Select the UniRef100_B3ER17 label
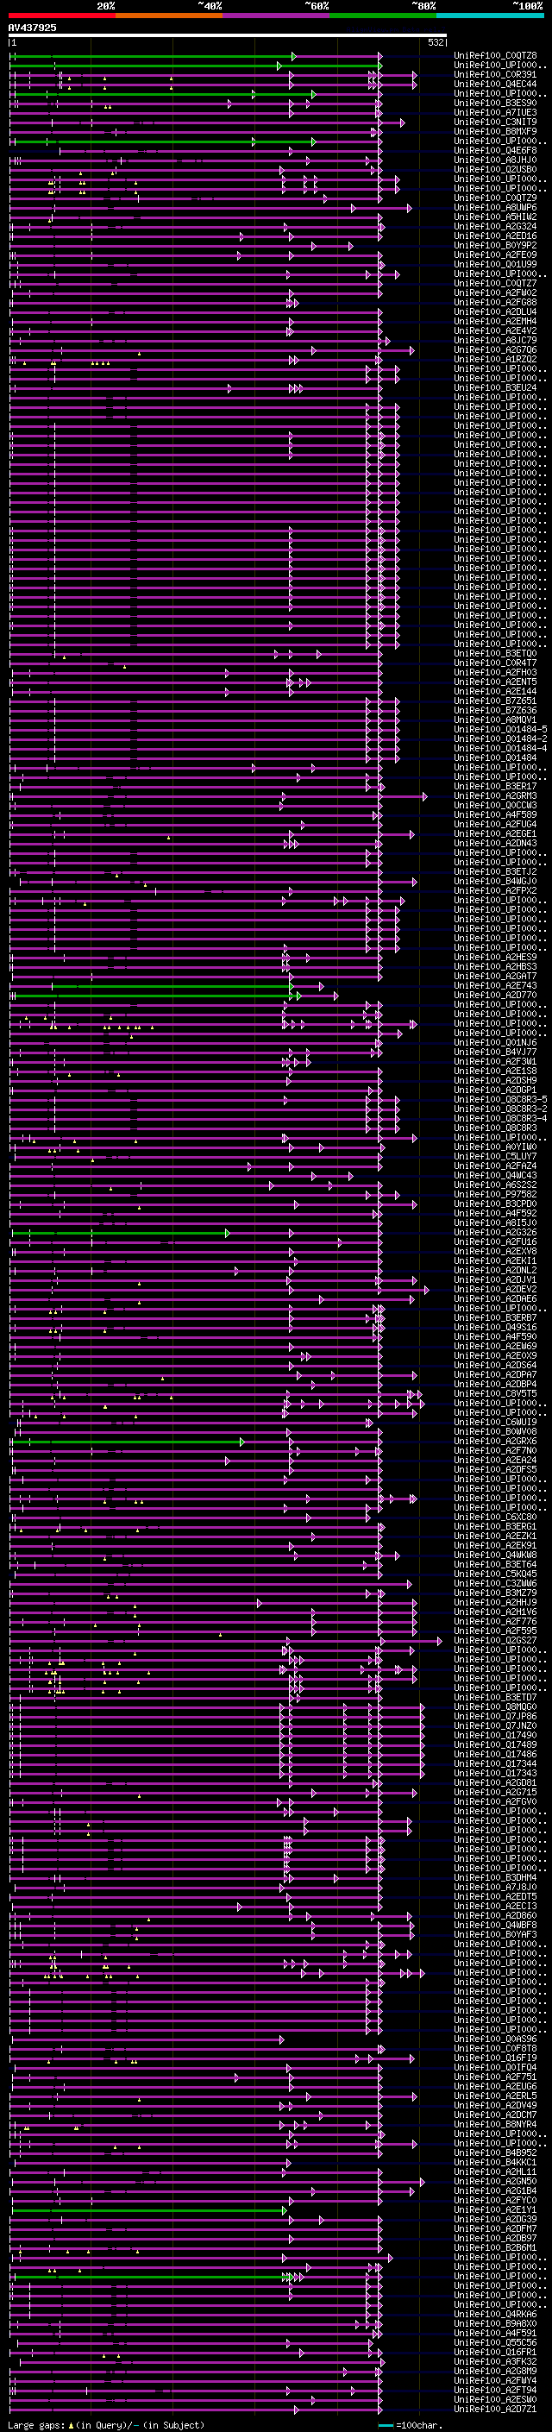Screen dimensions: 552x2432 [495, 787]
